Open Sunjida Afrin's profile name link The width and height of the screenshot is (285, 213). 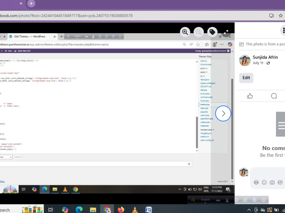point(265,57)
